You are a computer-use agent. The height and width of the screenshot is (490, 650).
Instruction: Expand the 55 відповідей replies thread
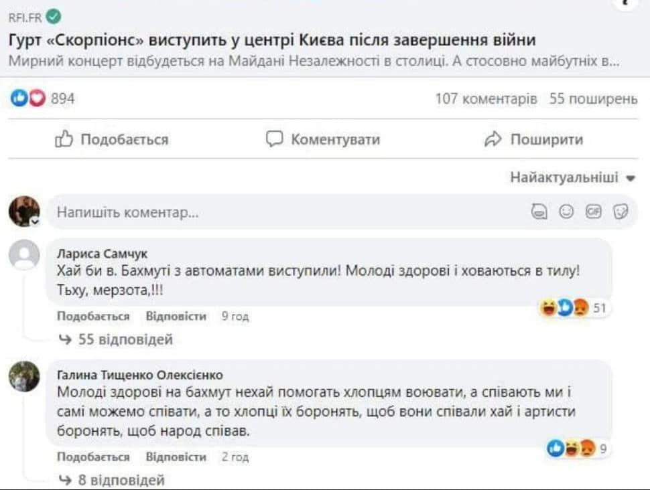(x=125, y=339)
